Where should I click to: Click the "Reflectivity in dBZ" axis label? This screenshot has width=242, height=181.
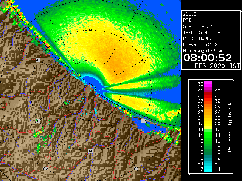[230, 127]
